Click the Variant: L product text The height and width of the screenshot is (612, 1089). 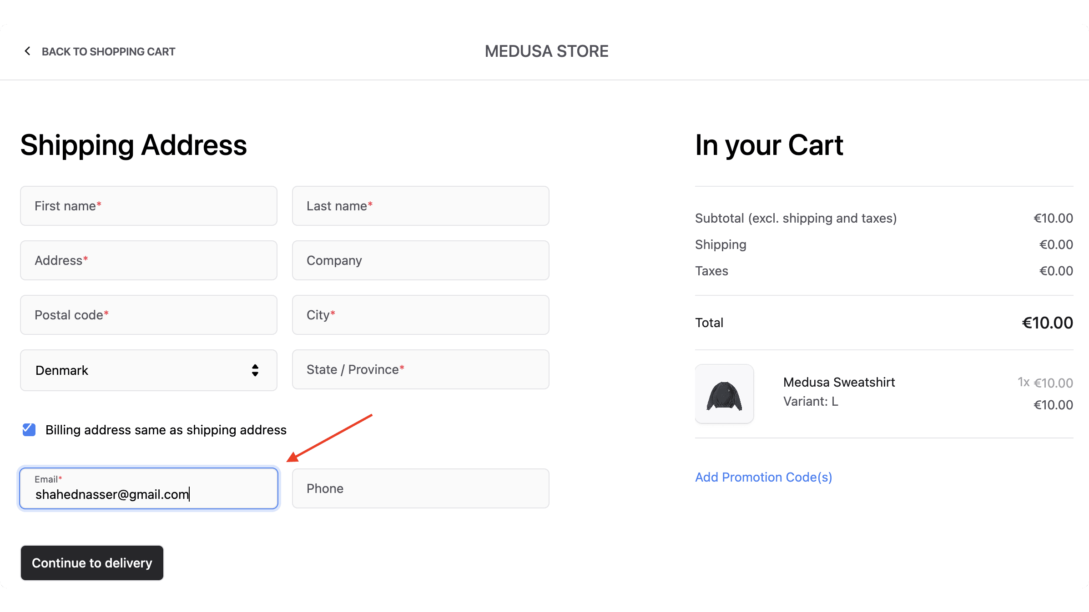810,401
